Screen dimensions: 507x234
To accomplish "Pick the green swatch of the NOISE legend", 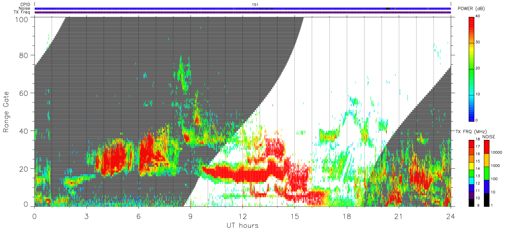I will [x=487, y=173].
